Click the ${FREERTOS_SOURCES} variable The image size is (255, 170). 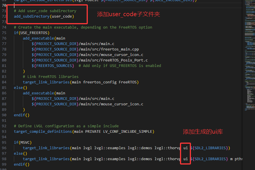53,66
